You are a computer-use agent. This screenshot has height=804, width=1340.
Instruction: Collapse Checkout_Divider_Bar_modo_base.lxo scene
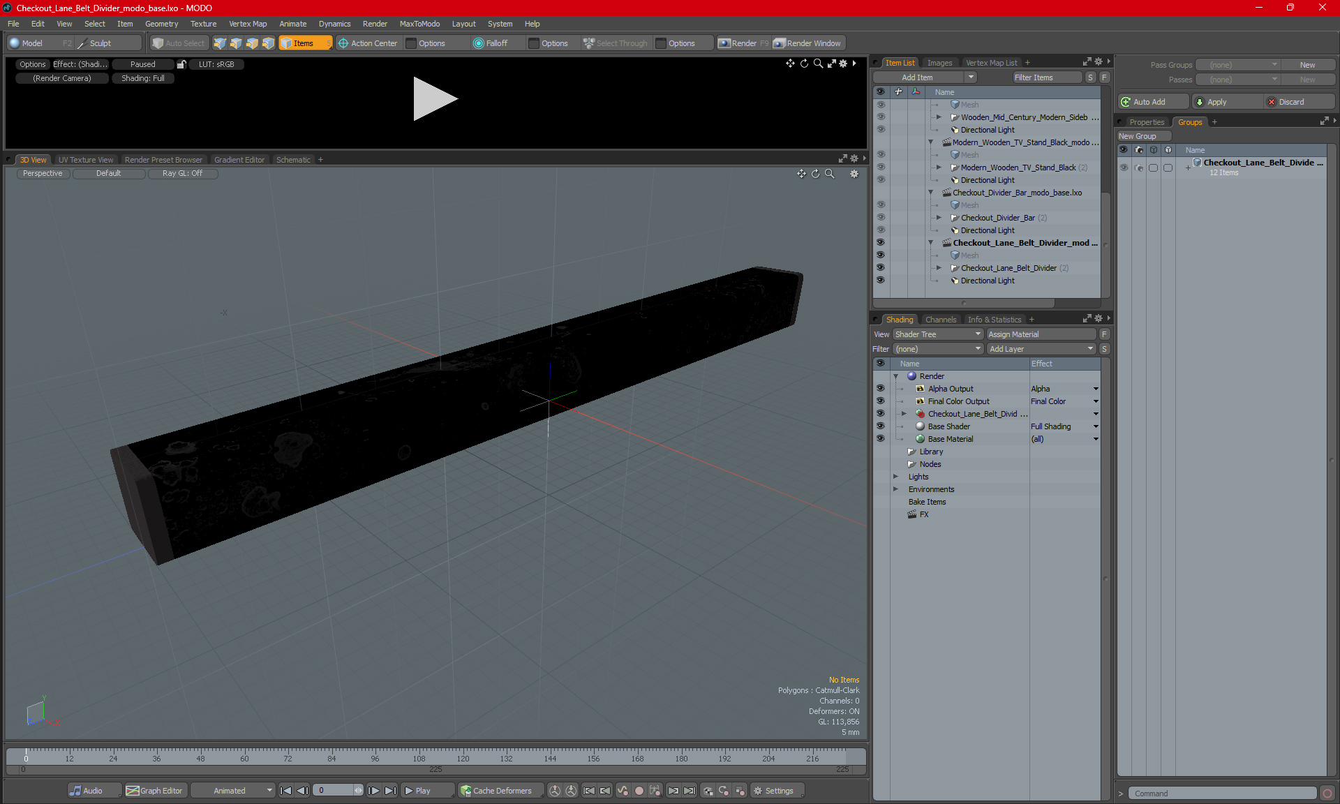click(930, 193)
